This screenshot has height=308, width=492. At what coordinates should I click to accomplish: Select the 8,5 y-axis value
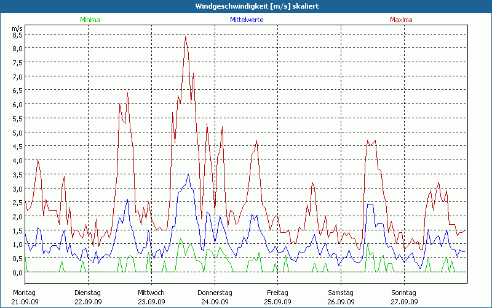click(17, 34)
